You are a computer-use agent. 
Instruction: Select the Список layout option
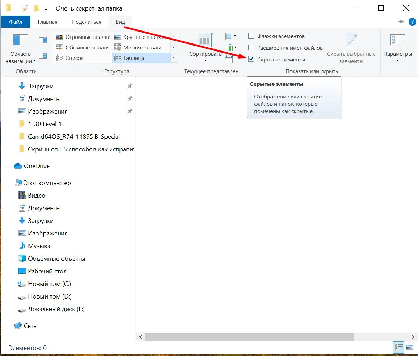point(70,58)
